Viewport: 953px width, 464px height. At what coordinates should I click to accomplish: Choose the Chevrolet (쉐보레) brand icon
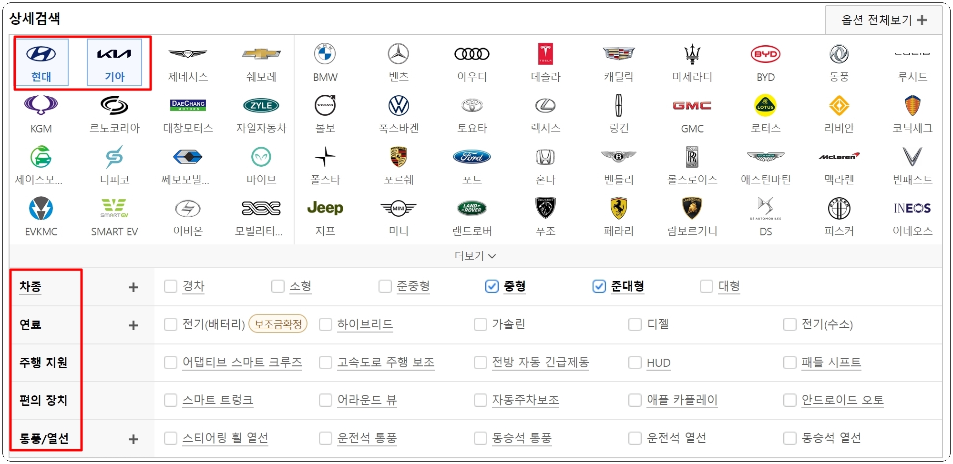pyautogui.click(x=261, y=54)
